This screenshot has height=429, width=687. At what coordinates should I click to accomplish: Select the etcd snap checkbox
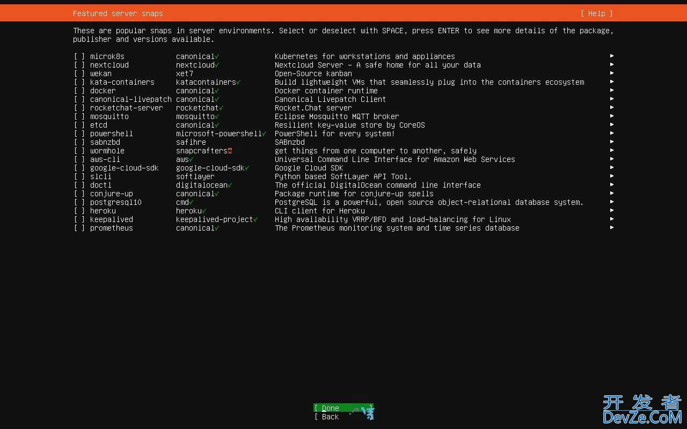click(x=79, y=125)
